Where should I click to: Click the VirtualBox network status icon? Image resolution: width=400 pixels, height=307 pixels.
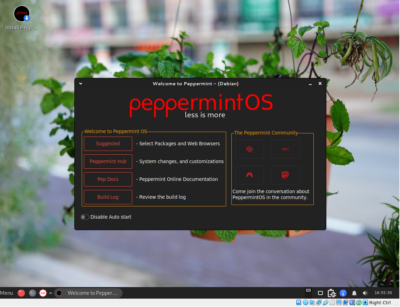(319, 302)
